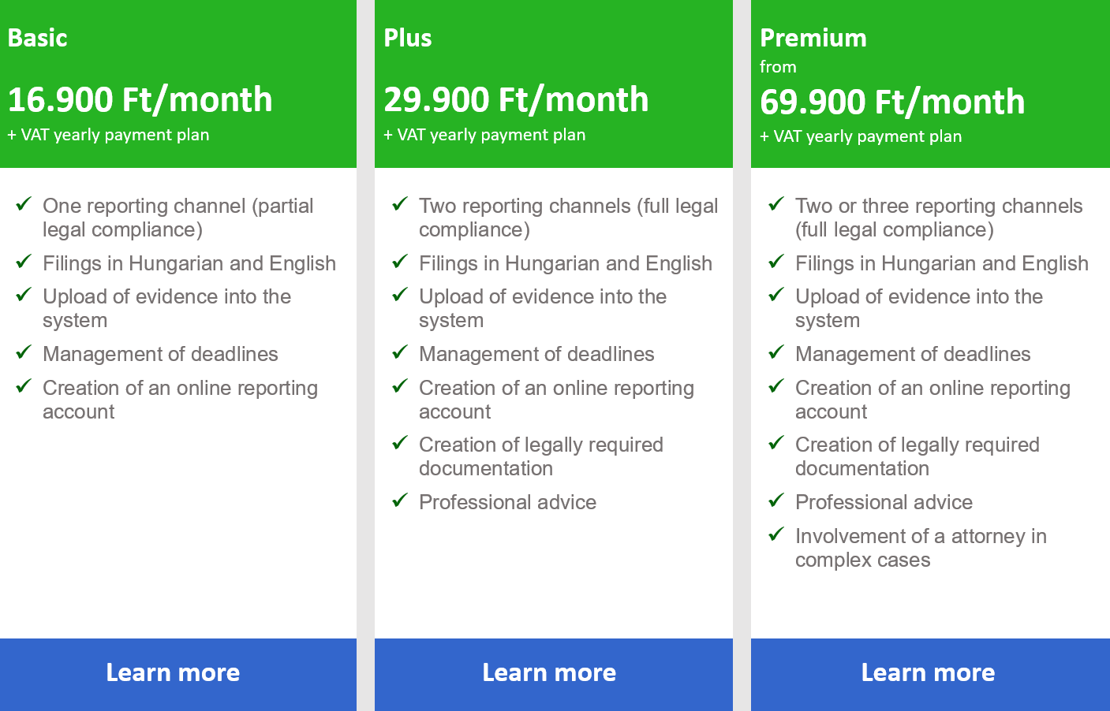Click the 29.900 Ft/month price

[x=516, y=100]
